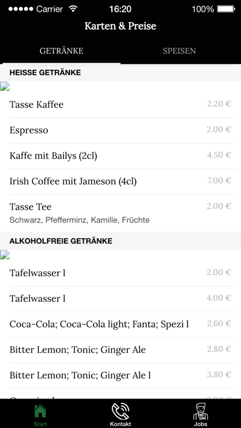Switch to the Speisen tab

point(180,51)
